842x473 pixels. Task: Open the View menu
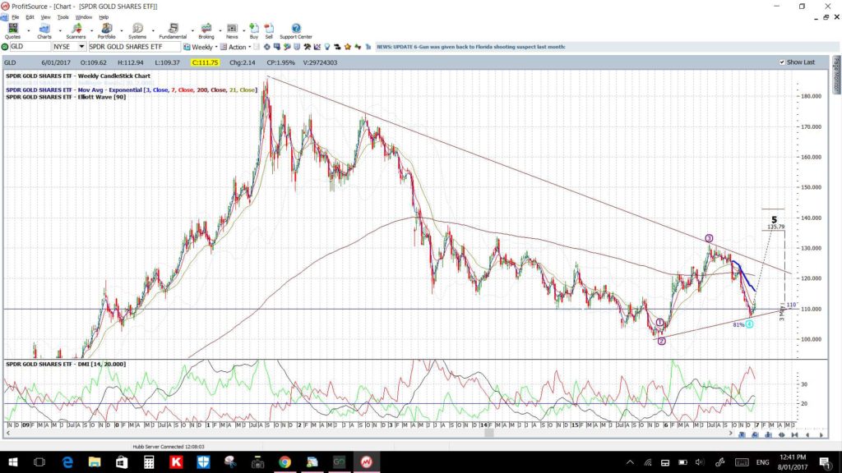(46, 17)
